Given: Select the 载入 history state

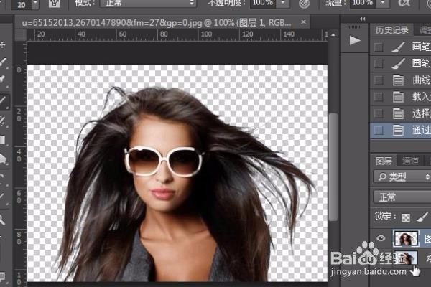Looking at the screenshot, I should [401, 97].
